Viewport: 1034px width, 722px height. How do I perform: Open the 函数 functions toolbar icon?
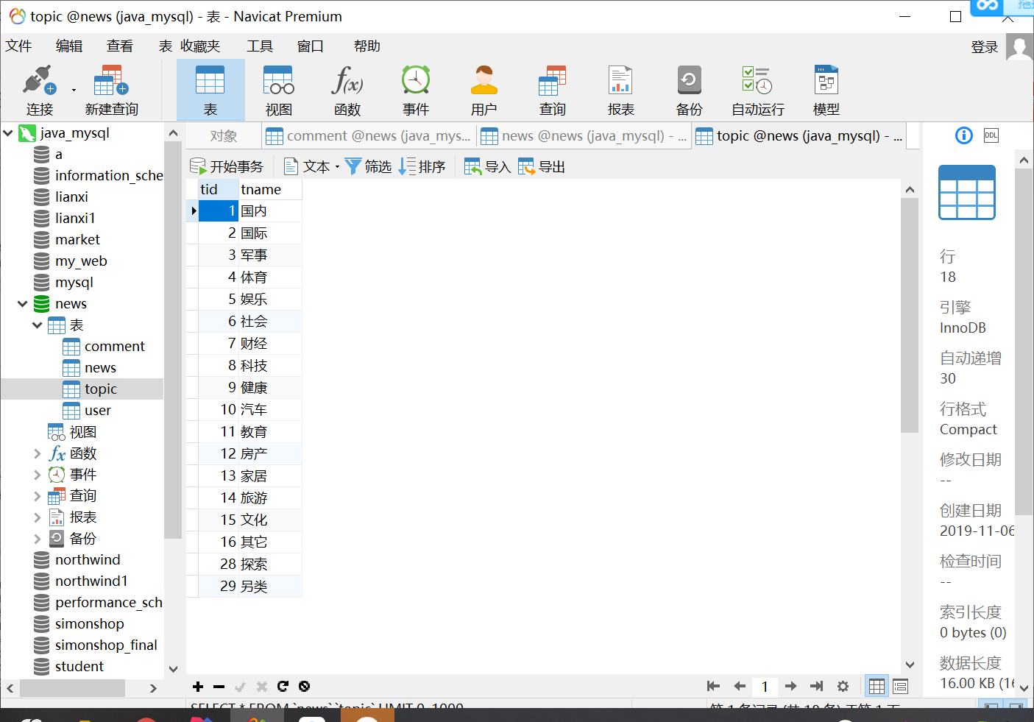tap(347, 91)
